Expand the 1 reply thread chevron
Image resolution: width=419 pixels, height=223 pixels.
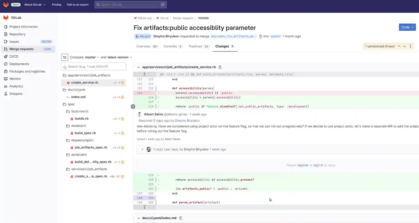coord(142,150)
